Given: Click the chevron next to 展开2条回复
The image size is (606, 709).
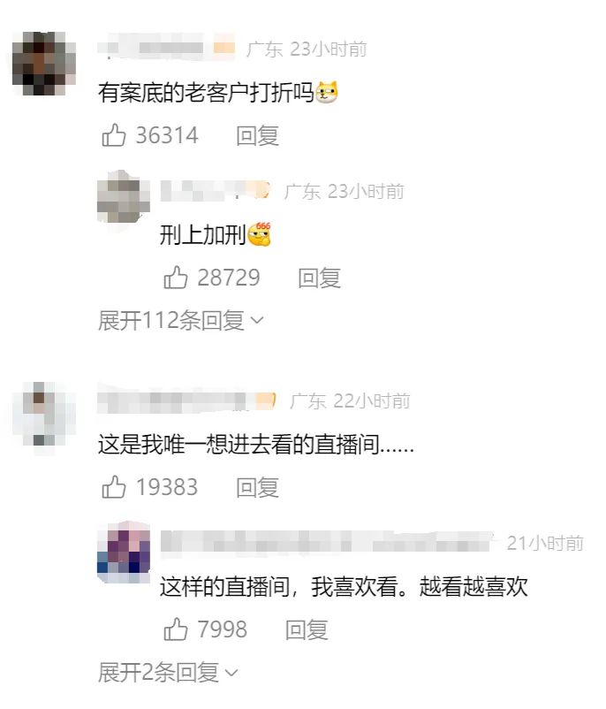Looking at the screenshot, I should (x=231, y=673).
